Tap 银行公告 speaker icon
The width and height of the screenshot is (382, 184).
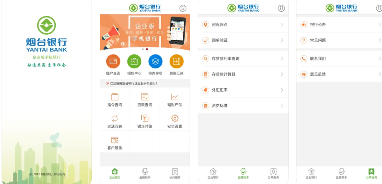point(304,25)
